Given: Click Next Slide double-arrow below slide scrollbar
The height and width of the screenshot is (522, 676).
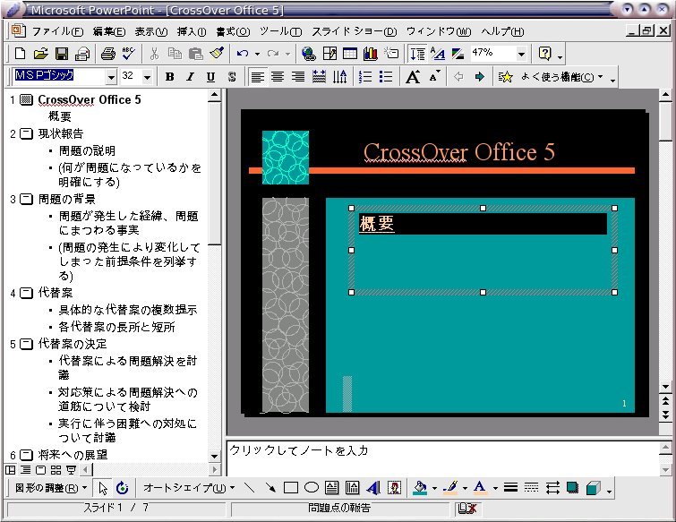Looking at the screenshot, I should pos(665,415).
